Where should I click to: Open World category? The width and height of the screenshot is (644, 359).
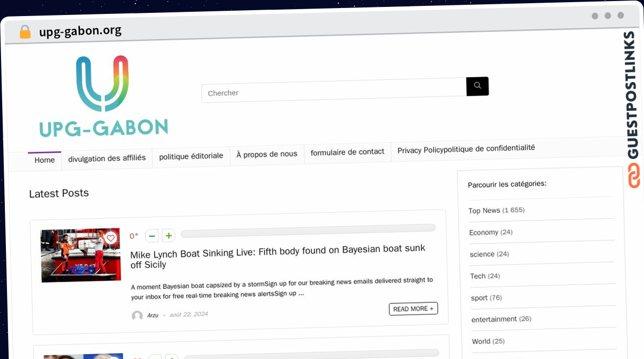click(488, 341)
